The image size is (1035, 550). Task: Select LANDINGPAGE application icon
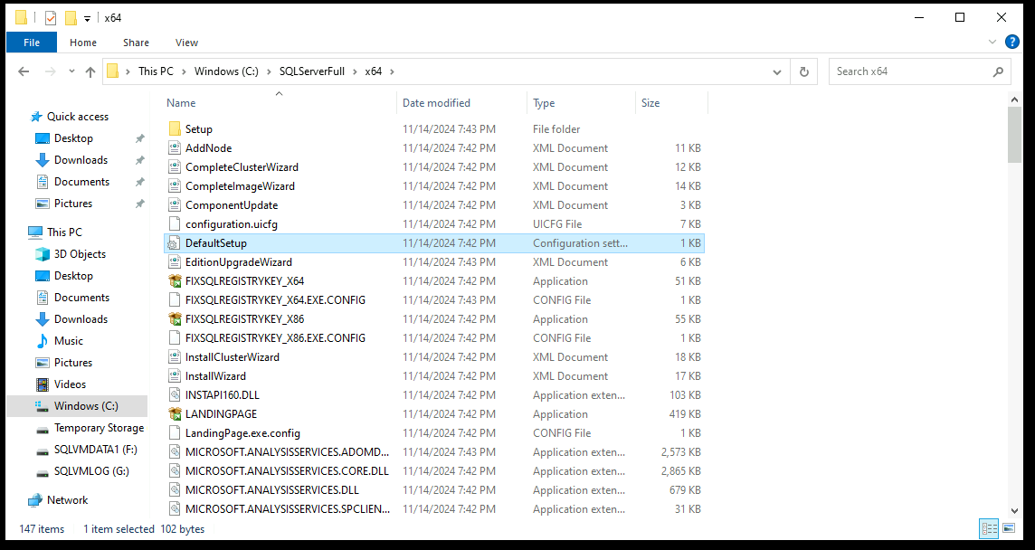pyautogui.click(x=175, y=414)
